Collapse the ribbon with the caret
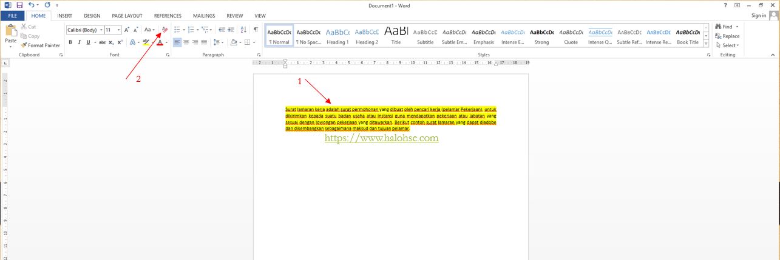Image resolution: width=780 pixels, height=260 pixels. coord(774,55)
